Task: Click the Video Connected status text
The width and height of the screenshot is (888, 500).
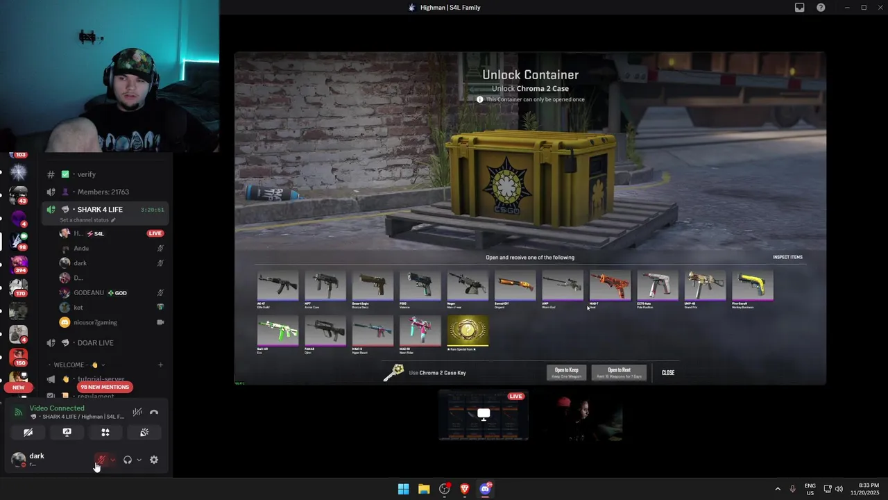Action: pyautogui.click(x=57, y=408)
